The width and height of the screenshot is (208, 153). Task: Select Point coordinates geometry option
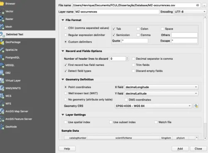tap(66, 87)
